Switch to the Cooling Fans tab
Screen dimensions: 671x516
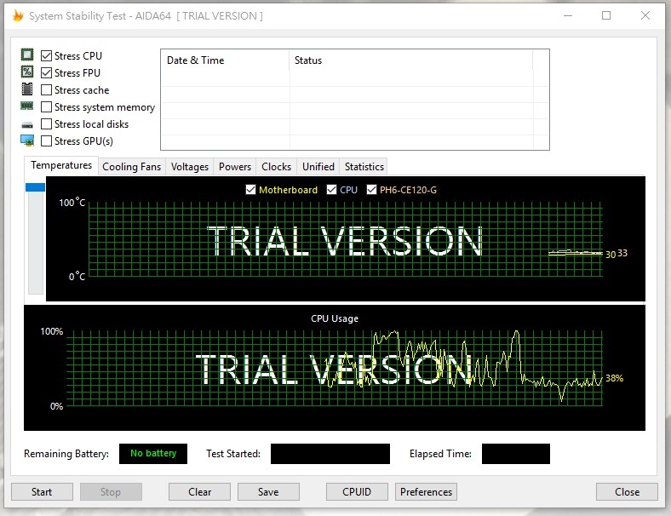[131, 167]
